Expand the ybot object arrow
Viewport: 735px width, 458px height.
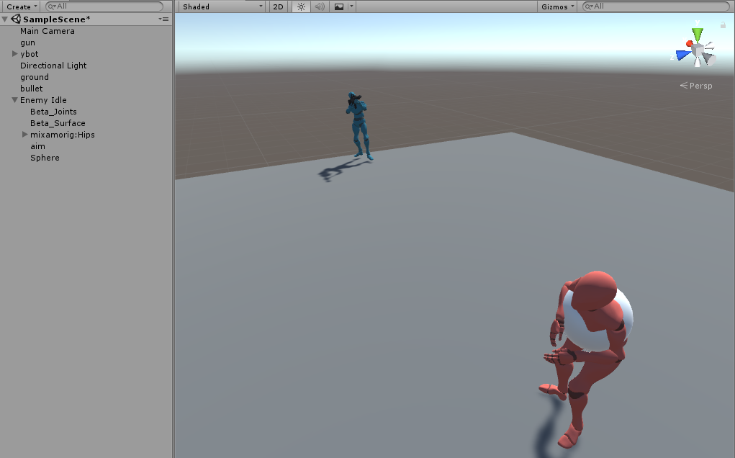tap(14, 54)
